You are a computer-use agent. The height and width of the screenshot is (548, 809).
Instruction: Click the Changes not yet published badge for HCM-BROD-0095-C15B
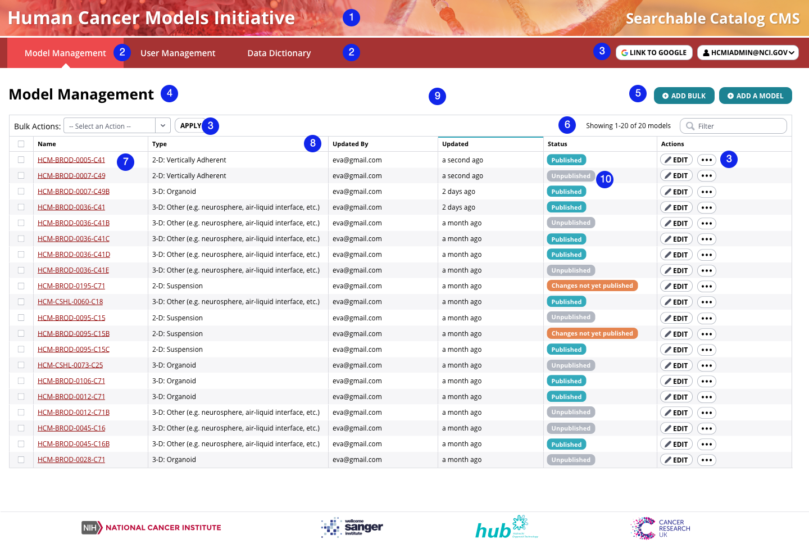[x=592, y=333]
